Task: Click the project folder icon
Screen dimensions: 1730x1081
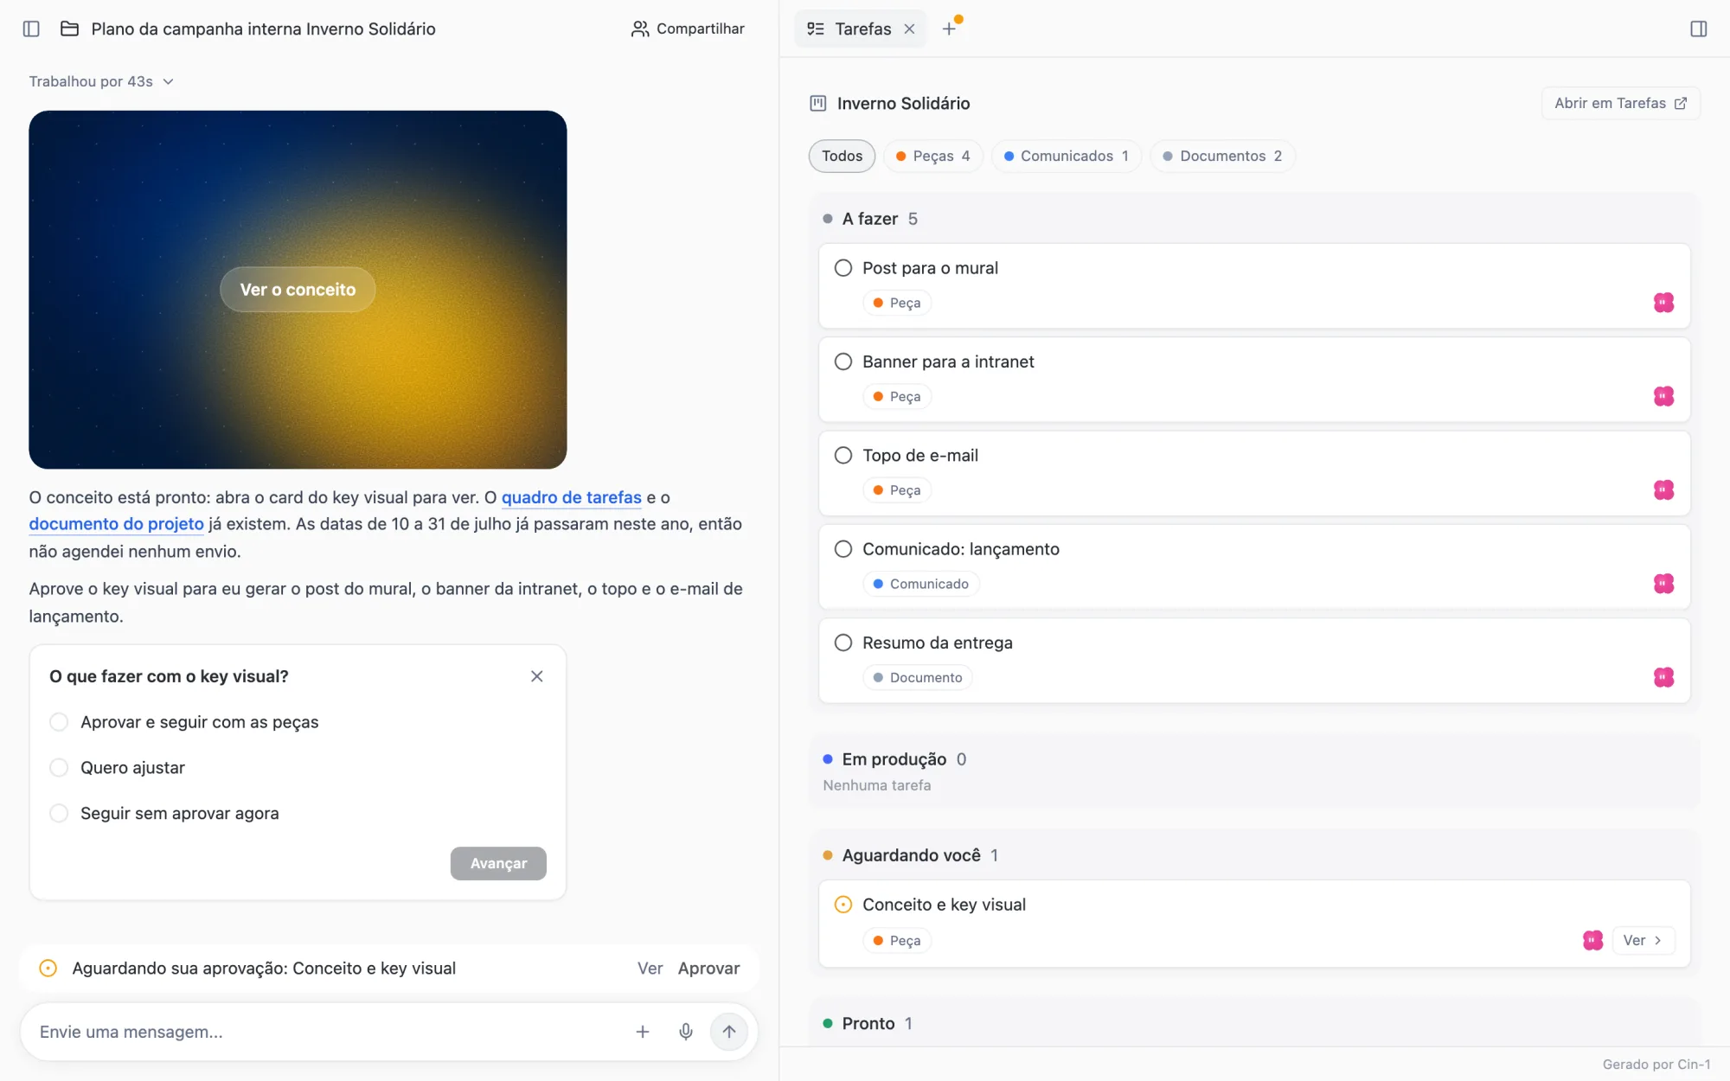Action: click(69, 29)
